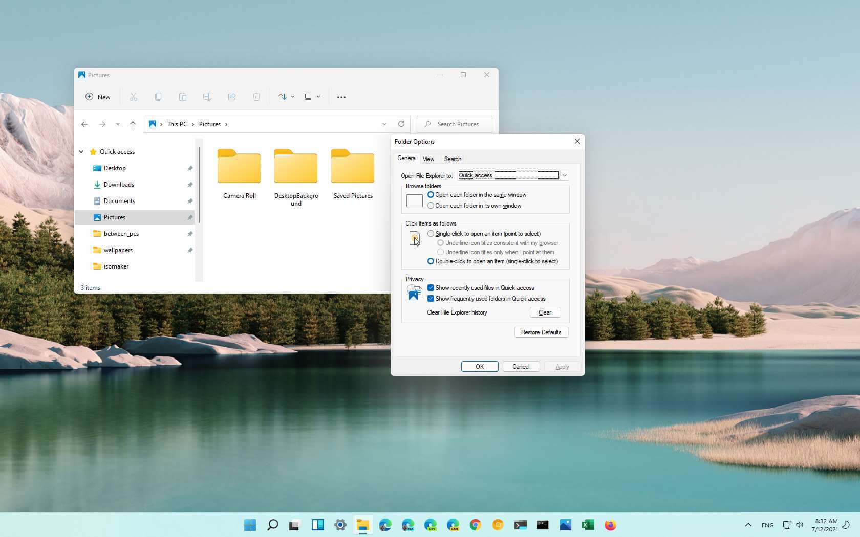Collapse the Quick access tree node
This screenshot has width=860, height=537.
81,152
